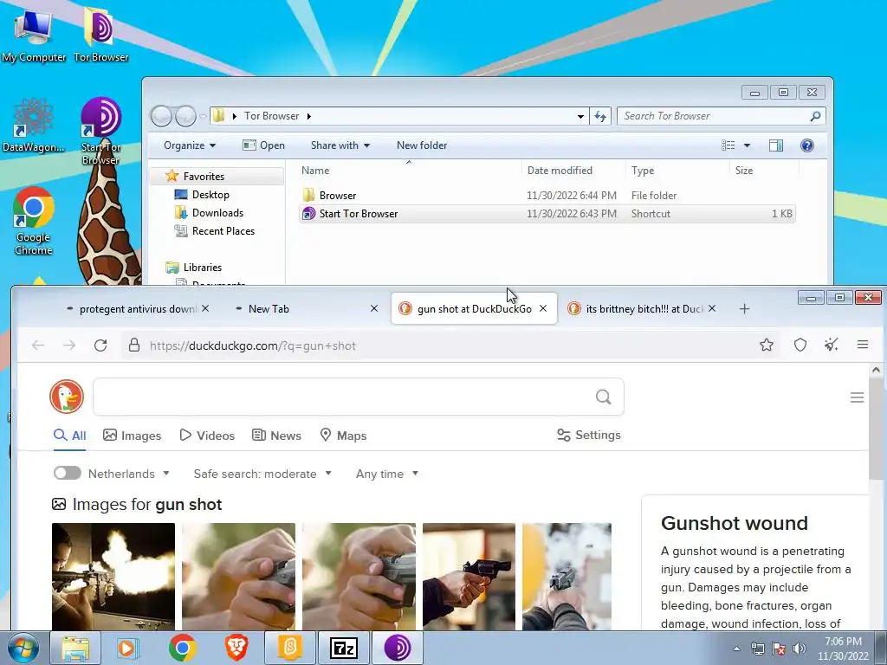The height and width of the screenshot is (665, 887).
Task: Click the DuckDuckGo logo
Action: pos(67,397)
